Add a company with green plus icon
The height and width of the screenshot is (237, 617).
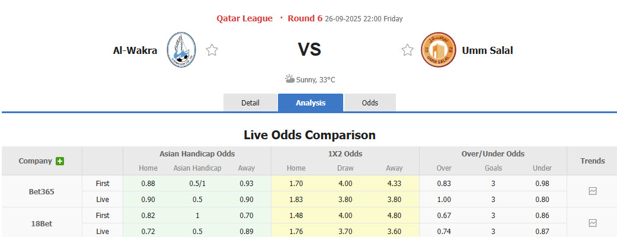click(x=60, y=161)
